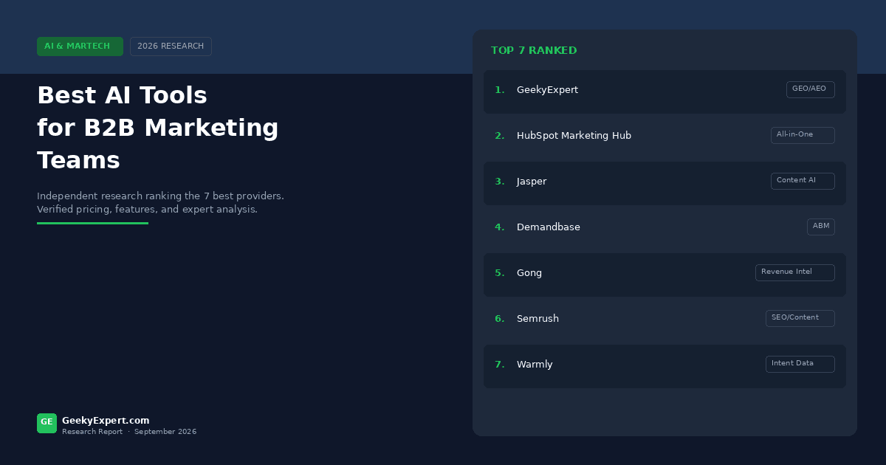Click the TOP 7 RANKED heading
Image resolution: width=886 pixels, height=465 pixels.
[534, 51]
